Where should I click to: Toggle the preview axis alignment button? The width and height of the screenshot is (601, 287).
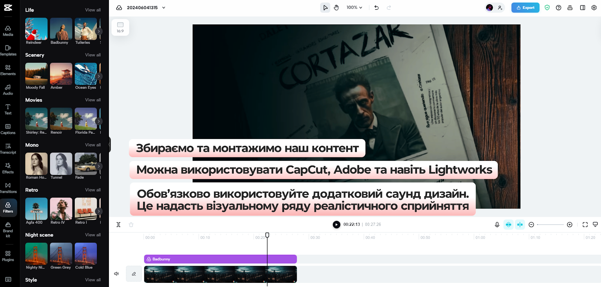(x=520, y=225)
